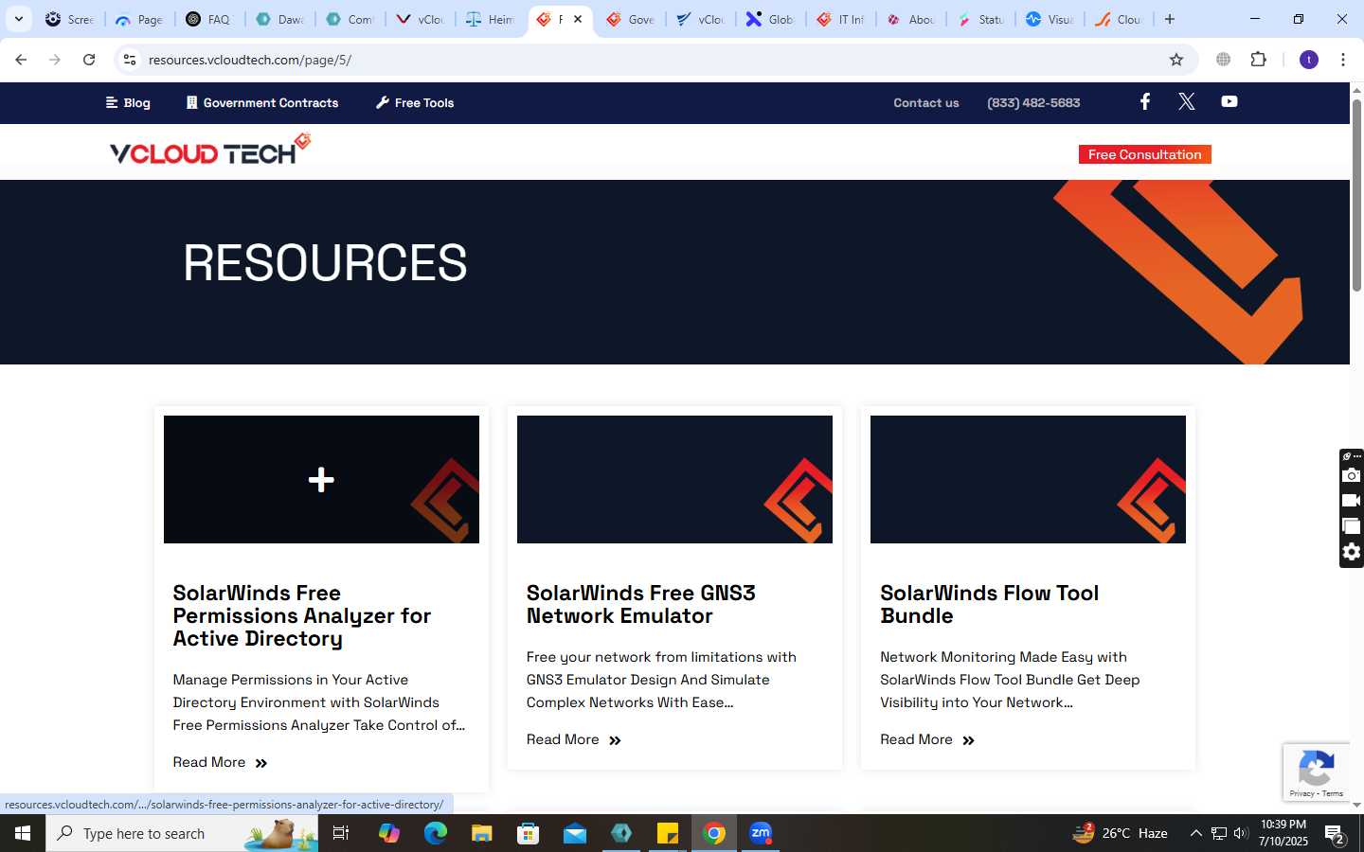Reload the current page
The height and width of the screenshot is (852, 1364).
(89, 60)
